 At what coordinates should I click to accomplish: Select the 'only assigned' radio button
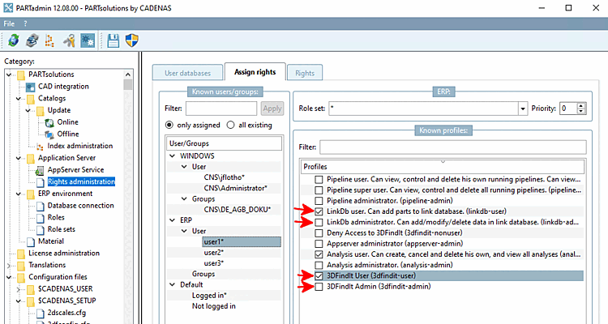click(x=169, y=126)
